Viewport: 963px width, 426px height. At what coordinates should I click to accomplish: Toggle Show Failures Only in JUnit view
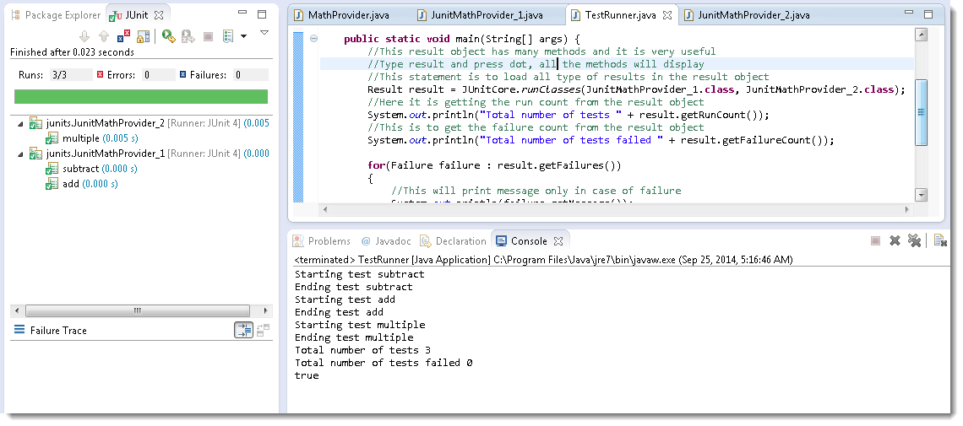click(123, 37)
